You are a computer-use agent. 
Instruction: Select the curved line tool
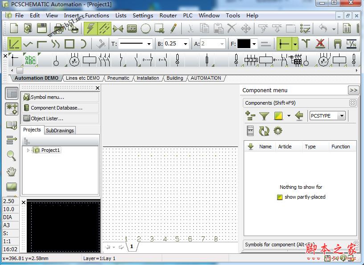[56, 44]
